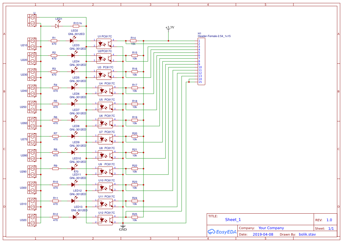This screenshot has width=343, height=243.
Task: Select the U1 PC817C optocoupler symbol
Action: click(x=104, y=43)
